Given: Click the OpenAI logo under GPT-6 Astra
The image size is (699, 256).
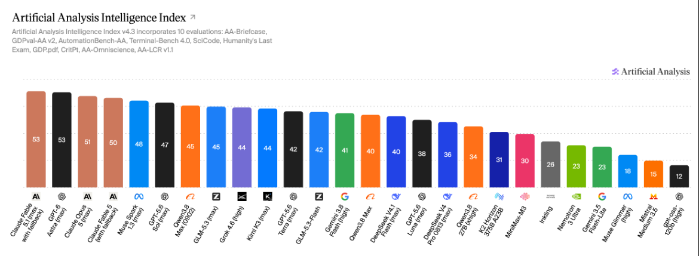Looking at the screenshot, I should point(62,196).
